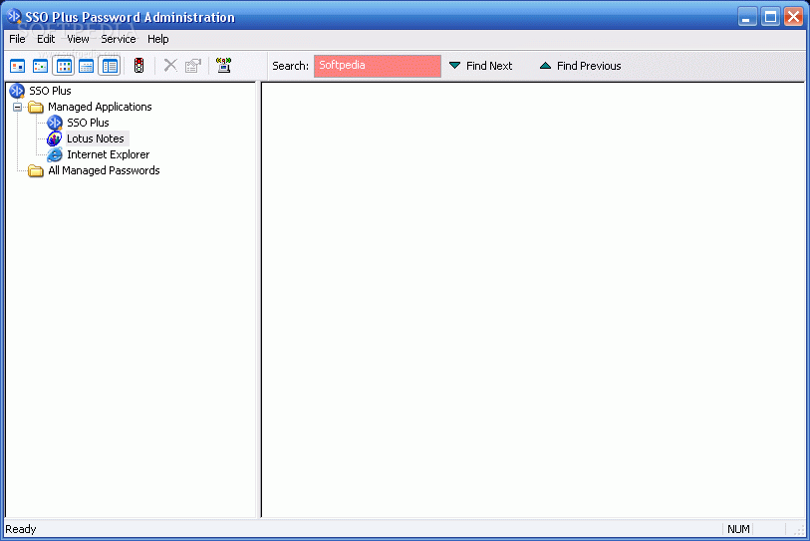Image resolution: width=810 pixels, height=541 pixels.
Task: Click the child SSO Plus application icon
Action: pyautogui.click(x=54, y=123)
